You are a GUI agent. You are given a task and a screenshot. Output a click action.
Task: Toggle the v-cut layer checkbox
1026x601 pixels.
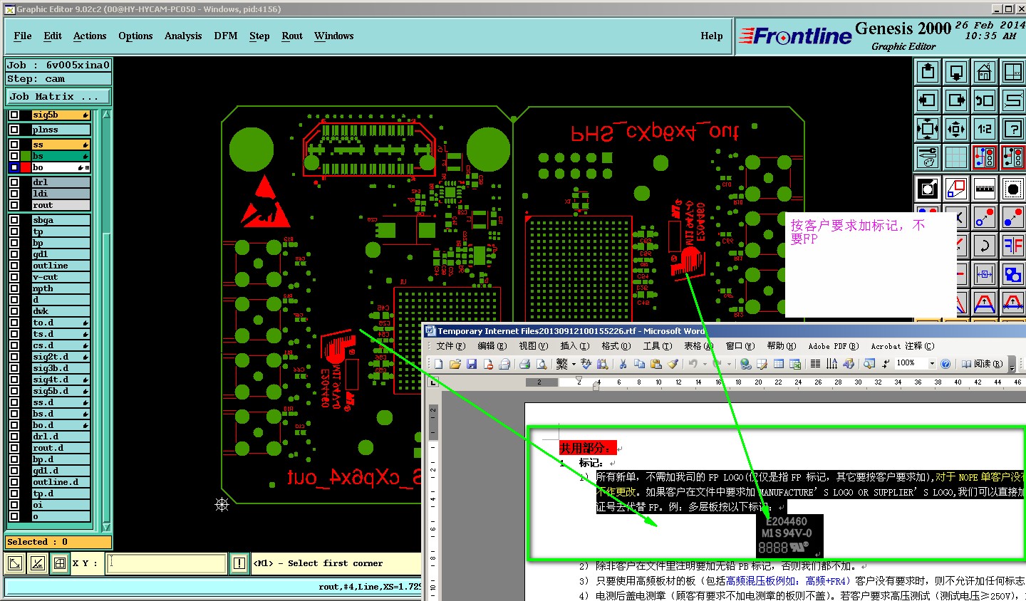pos(14,277)
